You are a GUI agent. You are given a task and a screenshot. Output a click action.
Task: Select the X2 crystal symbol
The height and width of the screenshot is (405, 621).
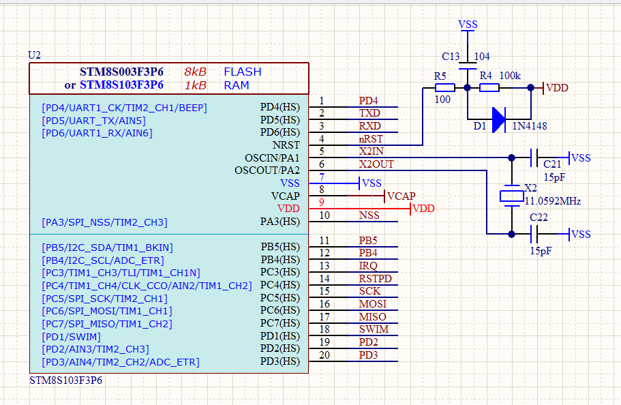(512, 196)
